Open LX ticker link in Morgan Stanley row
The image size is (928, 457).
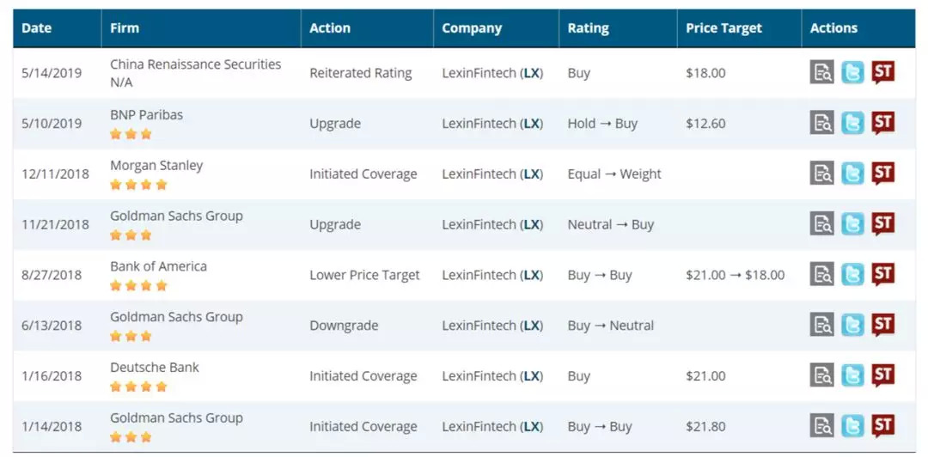coord(533,174)
